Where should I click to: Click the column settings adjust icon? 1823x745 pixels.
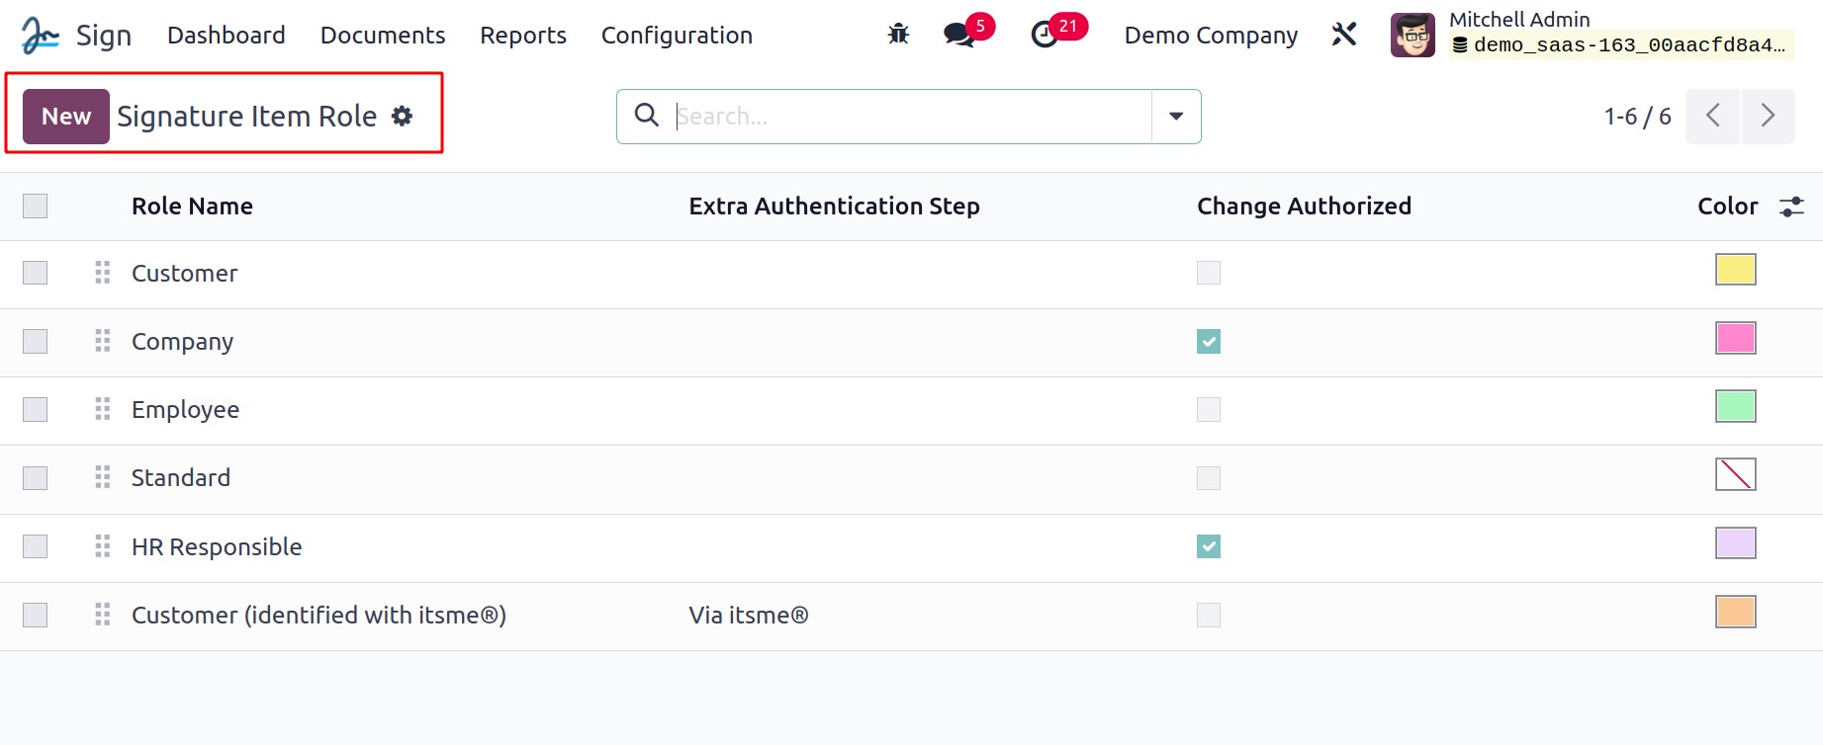[1791, 207]
